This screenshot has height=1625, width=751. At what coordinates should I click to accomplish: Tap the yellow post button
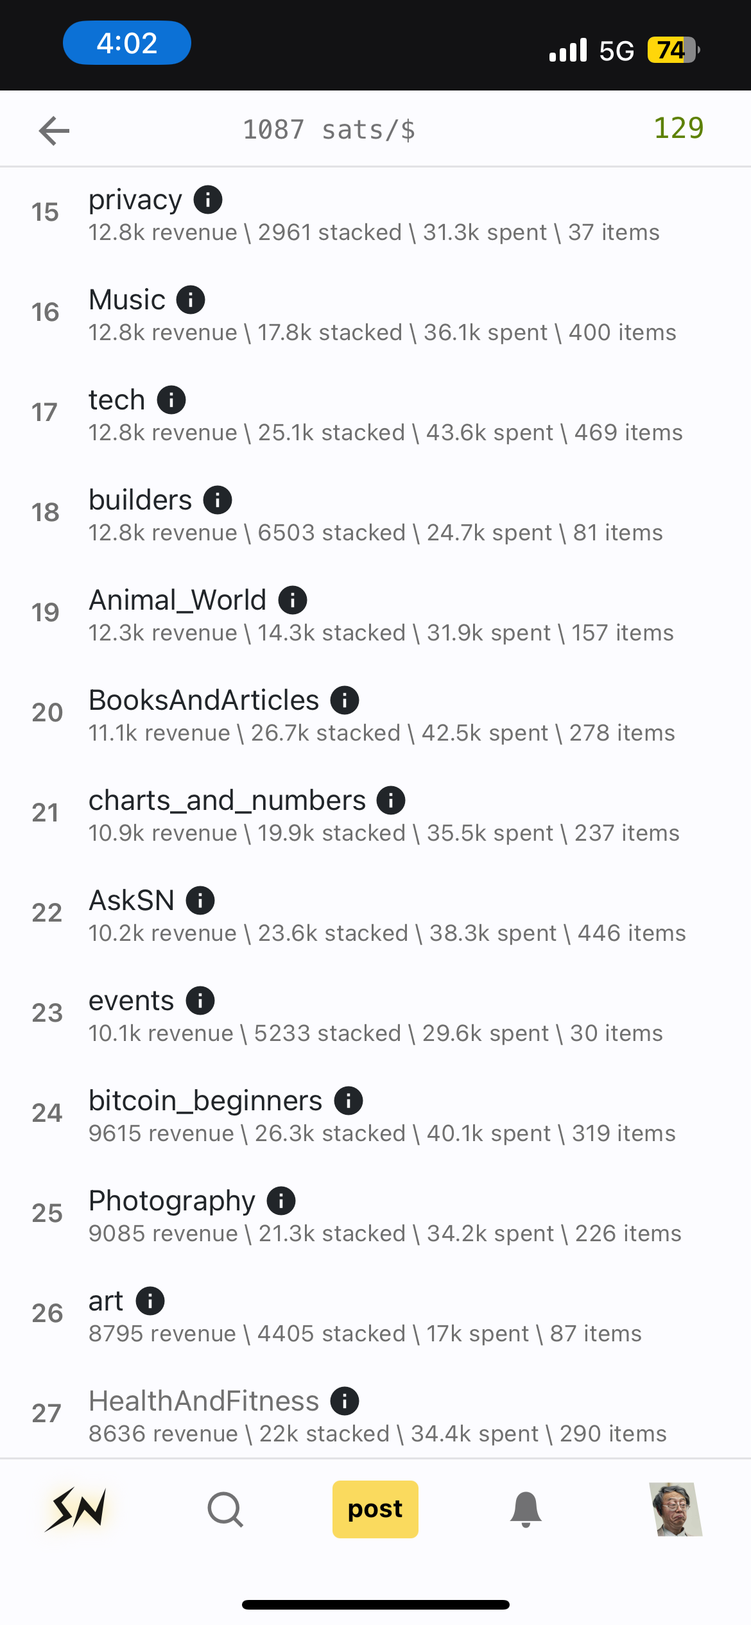click(x=376, y=1509)
